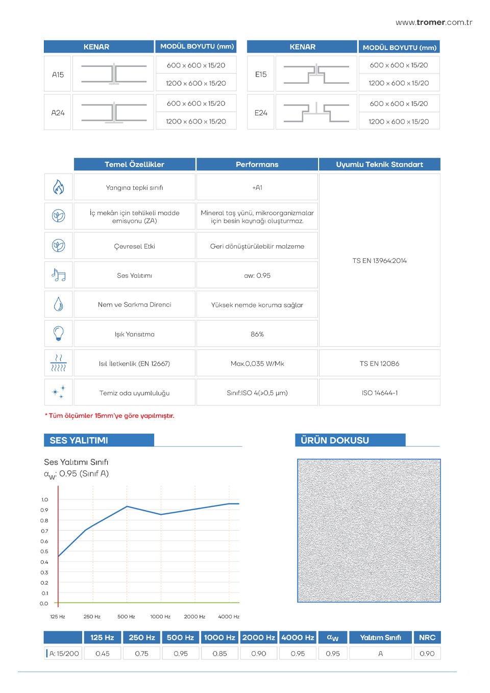
Task: Click the Temel Özellikler column header
Action: [x=134, y=164]
